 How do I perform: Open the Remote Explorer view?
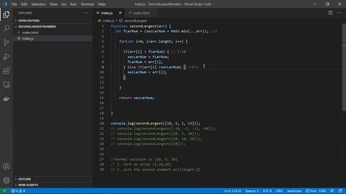click(x=6, y=85)
